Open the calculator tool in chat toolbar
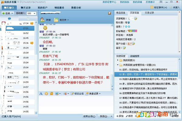This screenshot has width=182, height=121. [x=52, y=93]
